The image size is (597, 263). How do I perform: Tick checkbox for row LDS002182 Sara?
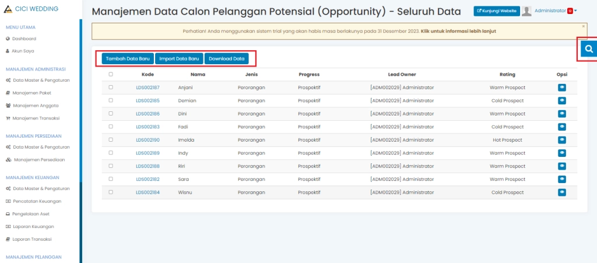tap(111, 179)
